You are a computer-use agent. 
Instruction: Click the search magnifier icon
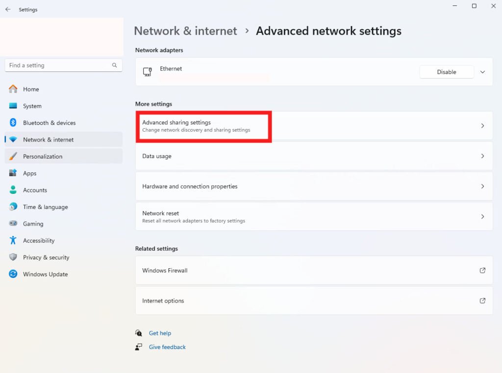[x=114, y=65]
